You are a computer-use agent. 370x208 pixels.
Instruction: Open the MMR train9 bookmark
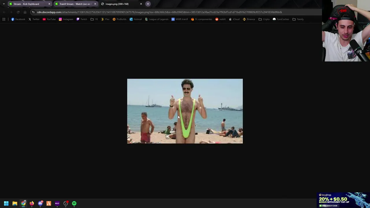[180, 19]
